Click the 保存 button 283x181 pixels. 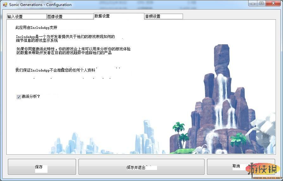pos(42,167)
